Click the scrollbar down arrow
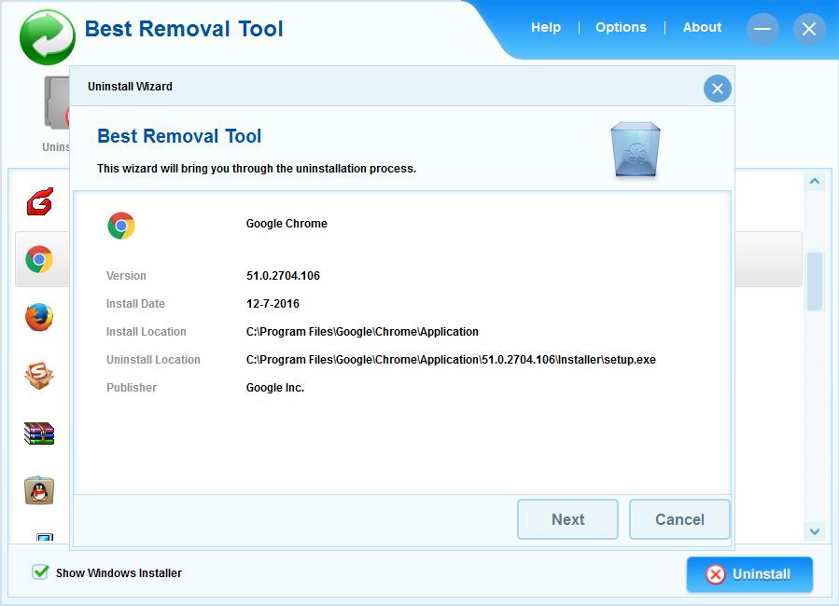 (x=815, y=531)
